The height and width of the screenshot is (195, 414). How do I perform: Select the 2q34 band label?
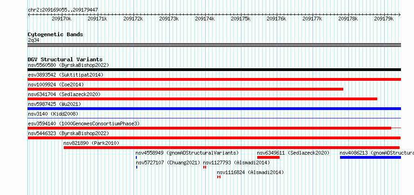33,40
